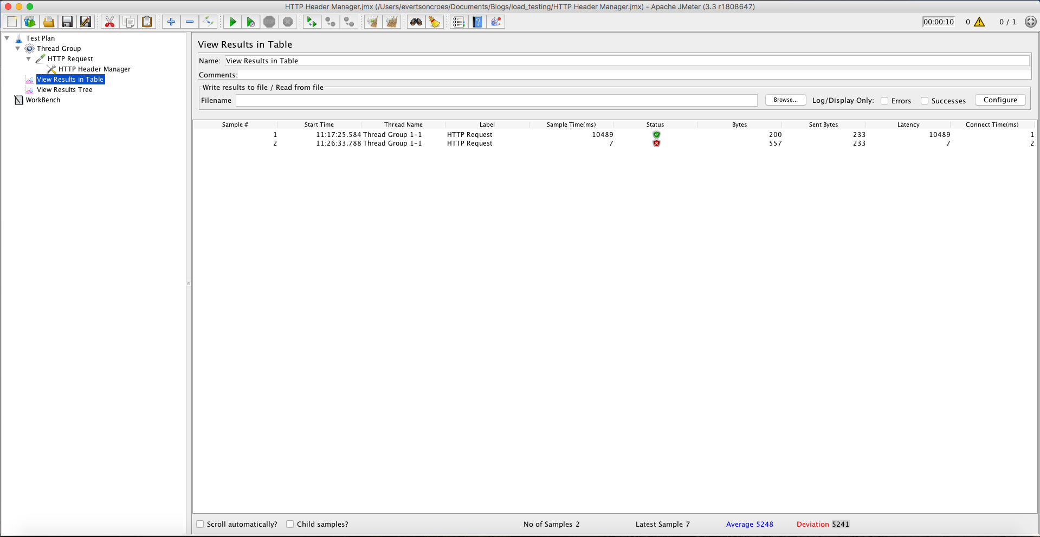Sort by Sample # column header
1040x537 pixels.
point(235,125)
